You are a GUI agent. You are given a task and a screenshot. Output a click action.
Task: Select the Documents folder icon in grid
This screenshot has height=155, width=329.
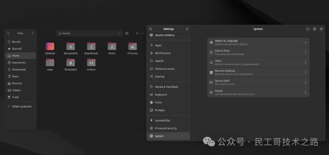[70, 46]
